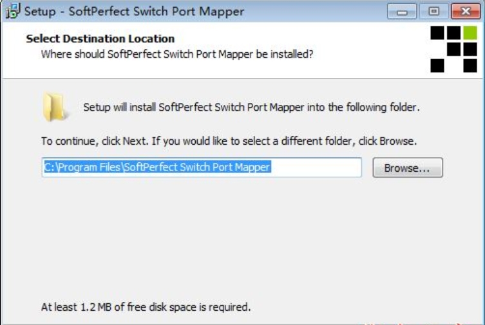
Task: Click the 'Select Destination Location' heading
Action: [100, 39]
